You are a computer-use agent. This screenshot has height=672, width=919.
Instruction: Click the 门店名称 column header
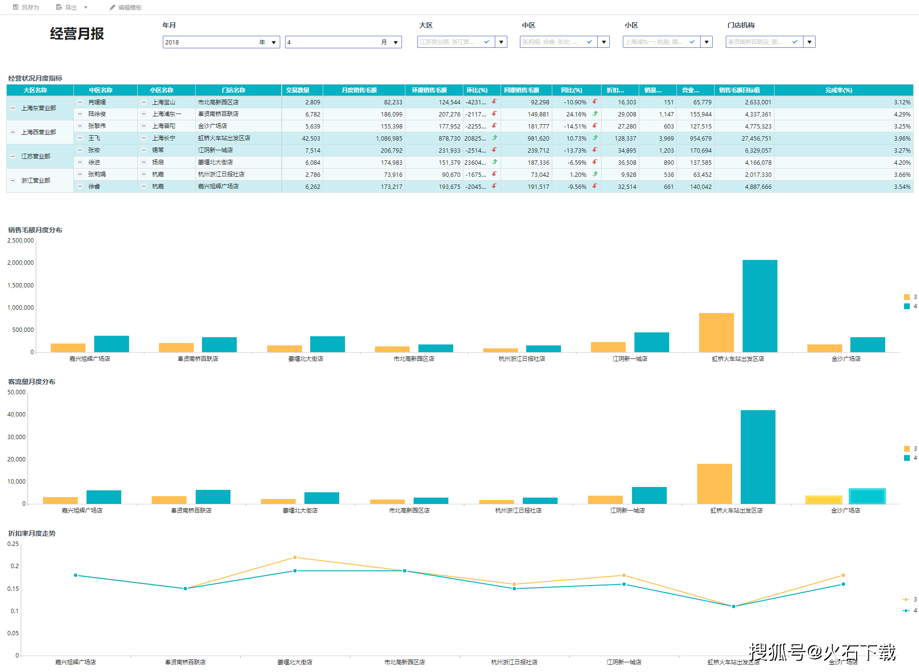pyautogui.click(x=238, y=90)
